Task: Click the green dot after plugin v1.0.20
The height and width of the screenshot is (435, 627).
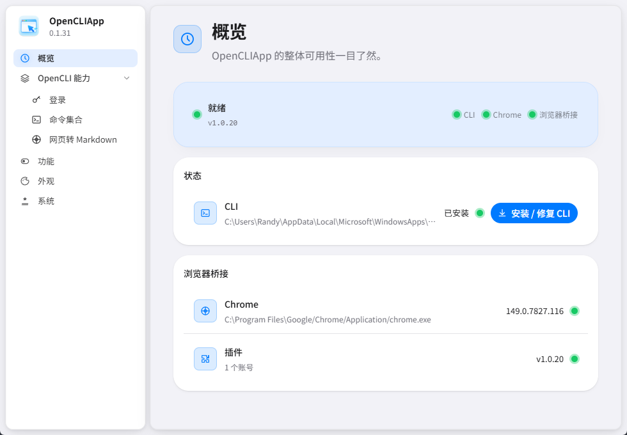Action: 575,359
